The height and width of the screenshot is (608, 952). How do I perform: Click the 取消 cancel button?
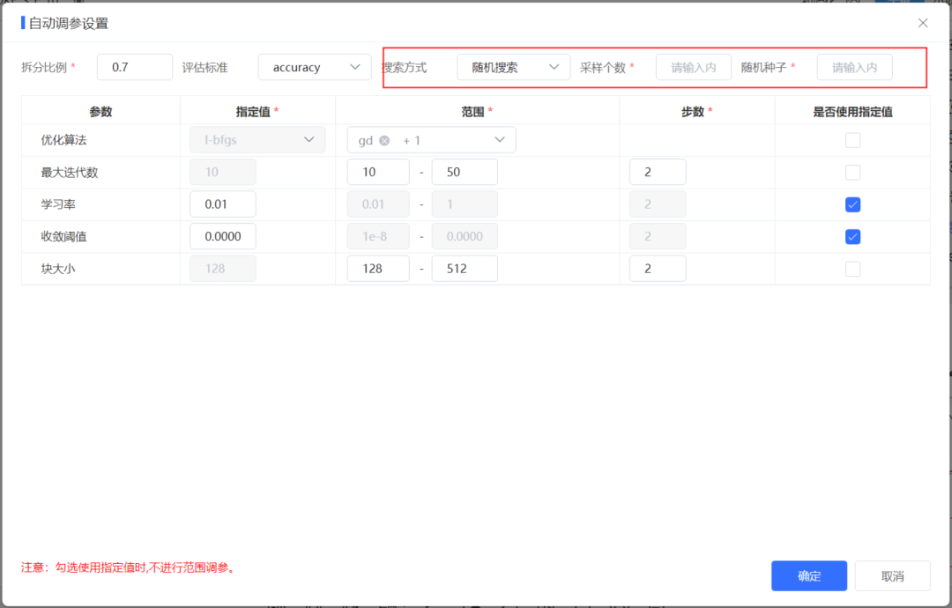[x=892, y=575]
